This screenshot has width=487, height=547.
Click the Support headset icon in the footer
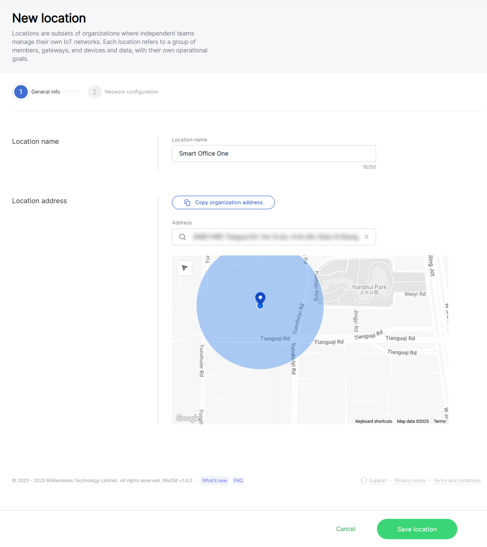click(363, 480)
